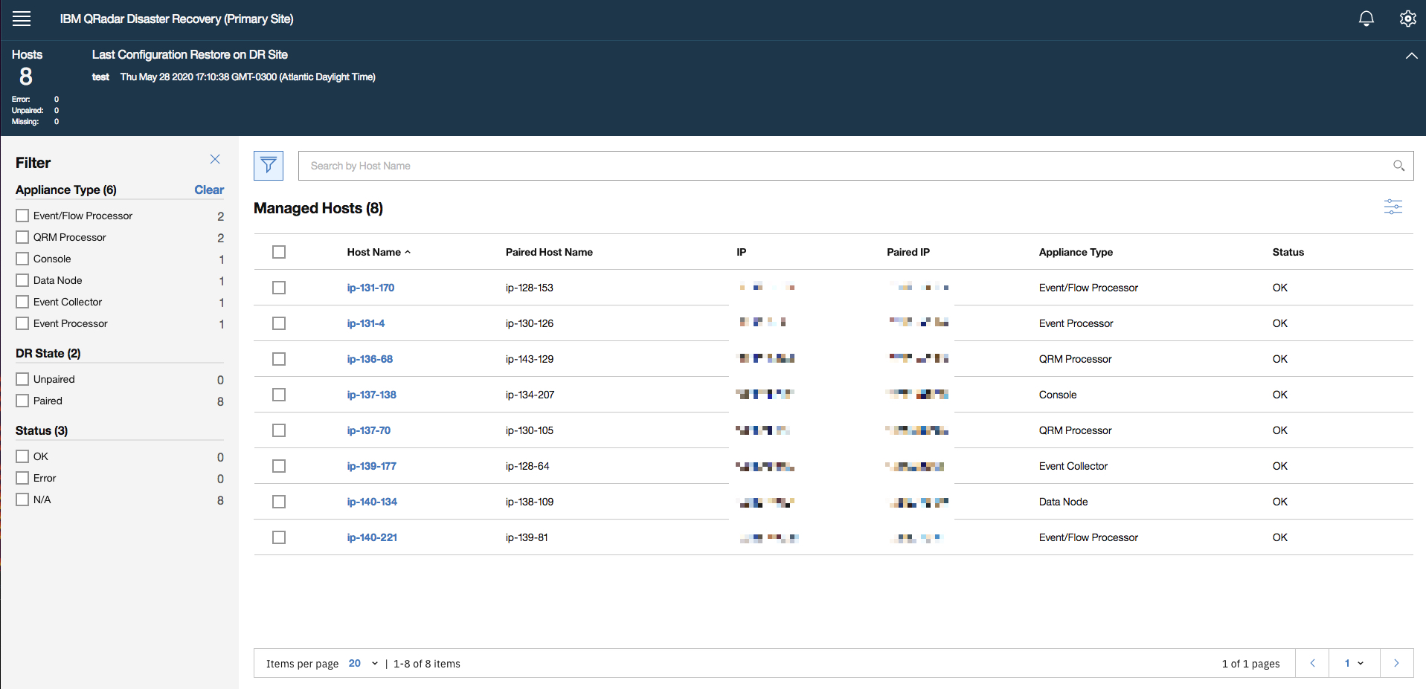The image size is (1426, 689).
Task: Go to previous page arrow
Action: point(1312,663)
